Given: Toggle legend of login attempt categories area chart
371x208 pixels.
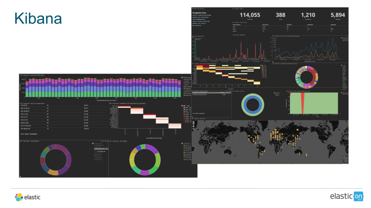Looking at the screenshot, I should 341,93.
